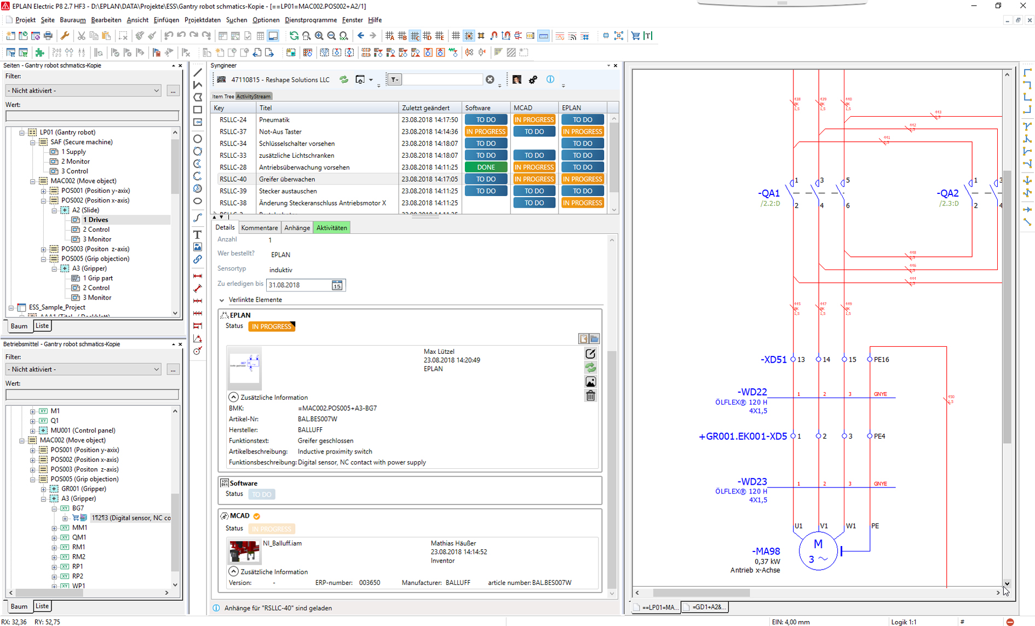Image resolution: width=1035 pixels, height=626 pixels.
Task: Click the zoom in magnifier icon
Action: click(x=319, y=36)
